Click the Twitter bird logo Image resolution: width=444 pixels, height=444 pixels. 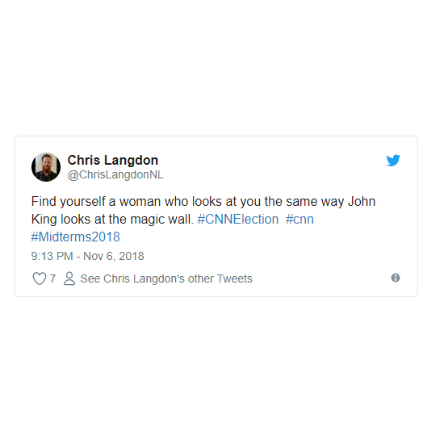393,161
